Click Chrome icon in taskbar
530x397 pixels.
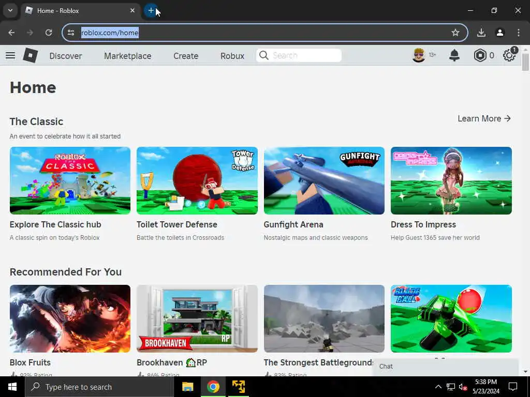pos(213,387)
